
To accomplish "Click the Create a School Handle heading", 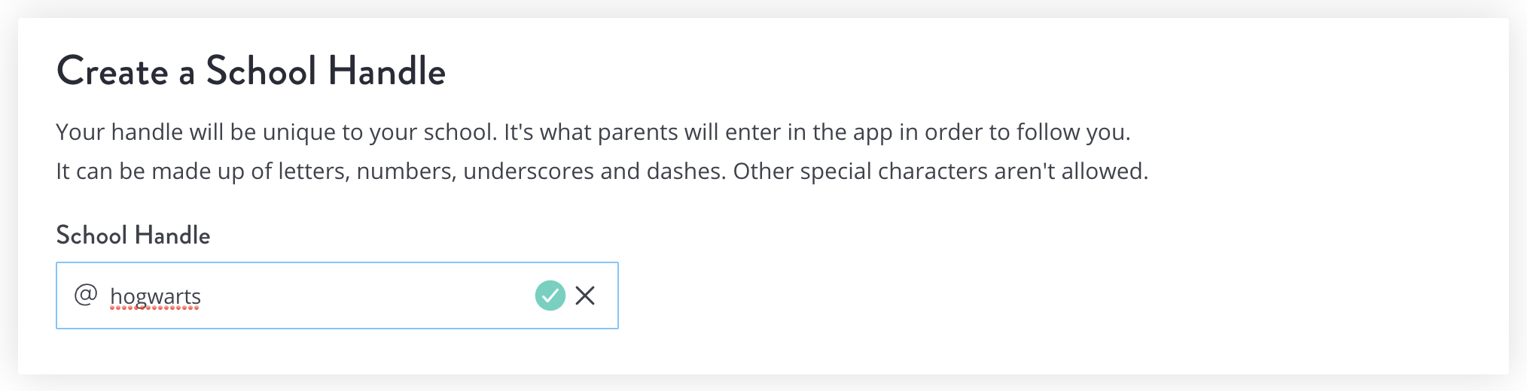I will pyautogui.click(x=251, y=71).
